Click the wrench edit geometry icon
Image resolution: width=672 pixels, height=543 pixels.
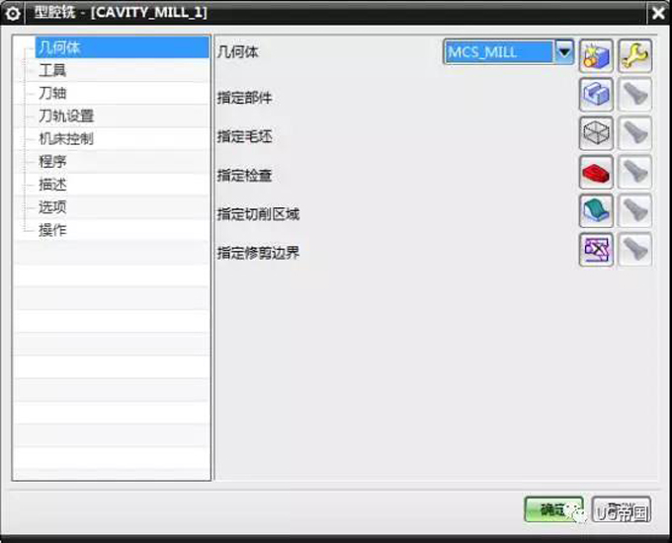[635, 53]
